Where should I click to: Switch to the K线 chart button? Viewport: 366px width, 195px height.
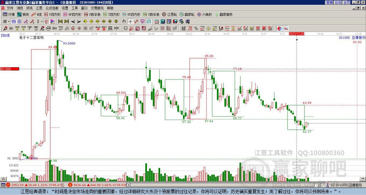click(x=36, y=14)
